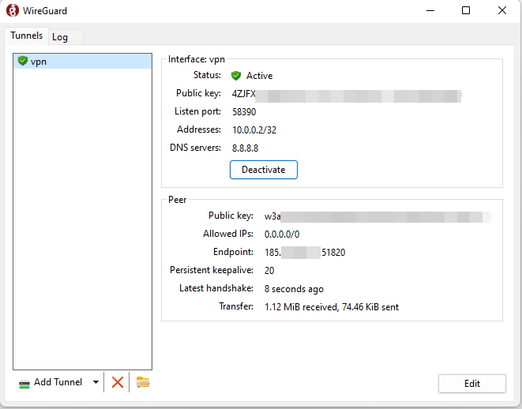Click the green shield icon beside vpn
Viewport: 522px width, 409px height.
[22, 61]
